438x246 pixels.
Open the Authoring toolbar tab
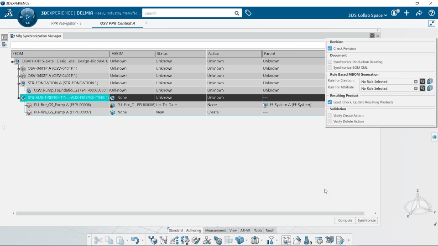(x=193, y=231)
